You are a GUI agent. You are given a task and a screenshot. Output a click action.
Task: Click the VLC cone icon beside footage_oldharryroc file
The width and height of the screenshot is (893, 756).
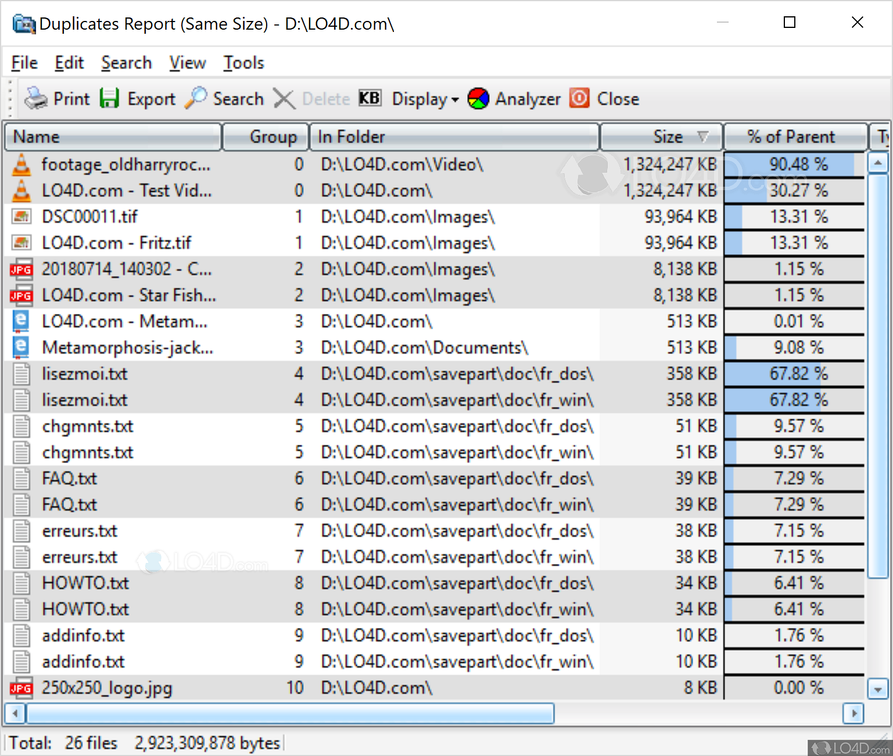point(21,165)
